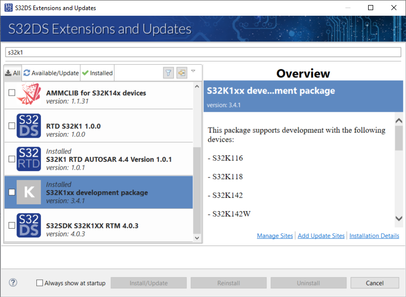Click the install-from-disk icon next to filter
The width and height of the screenshot is (406, 297).
pyautogui.click(x=182, y=72)
